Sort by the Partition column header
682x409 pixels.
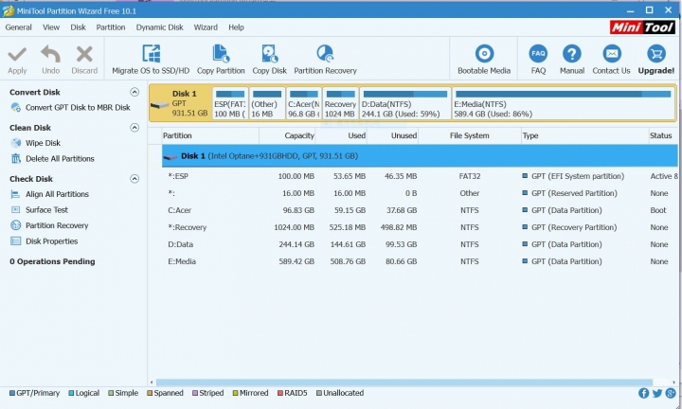click(x=210, y=135)
